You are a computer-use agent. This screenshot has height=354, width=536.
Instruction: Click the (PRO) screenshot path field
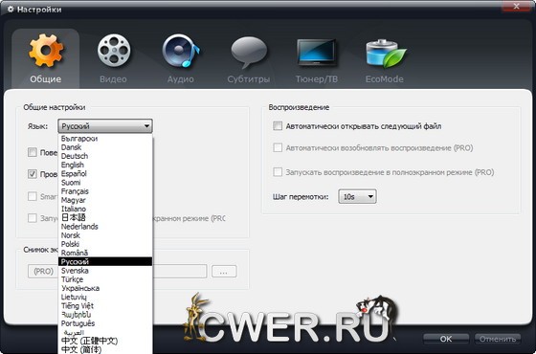pos(117,272)
